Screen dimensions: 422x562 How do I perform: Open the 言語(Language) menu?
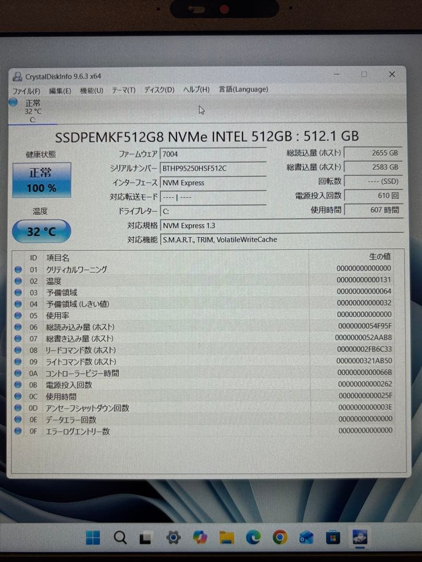click(244, 90)
